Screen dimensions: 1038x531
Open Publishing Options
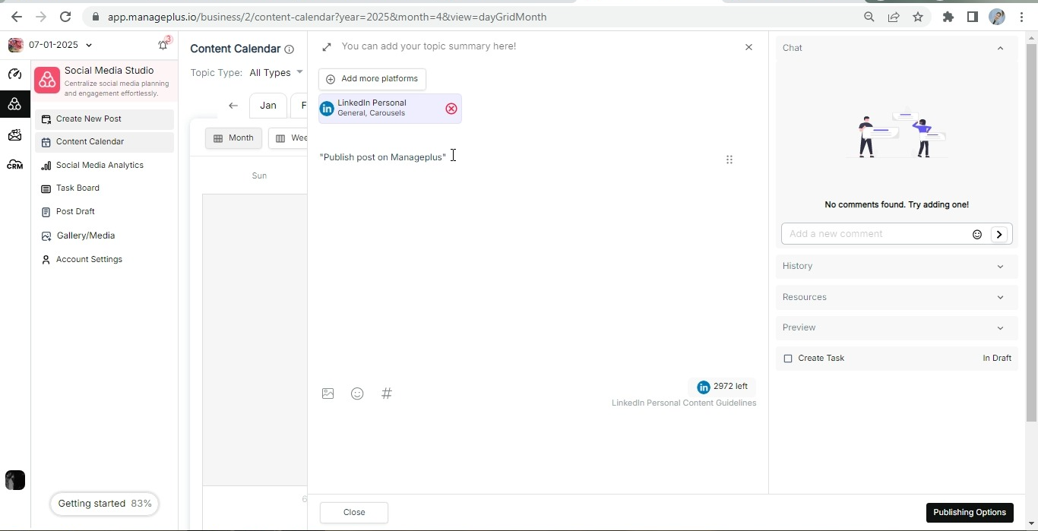click(x=970, y=513)
